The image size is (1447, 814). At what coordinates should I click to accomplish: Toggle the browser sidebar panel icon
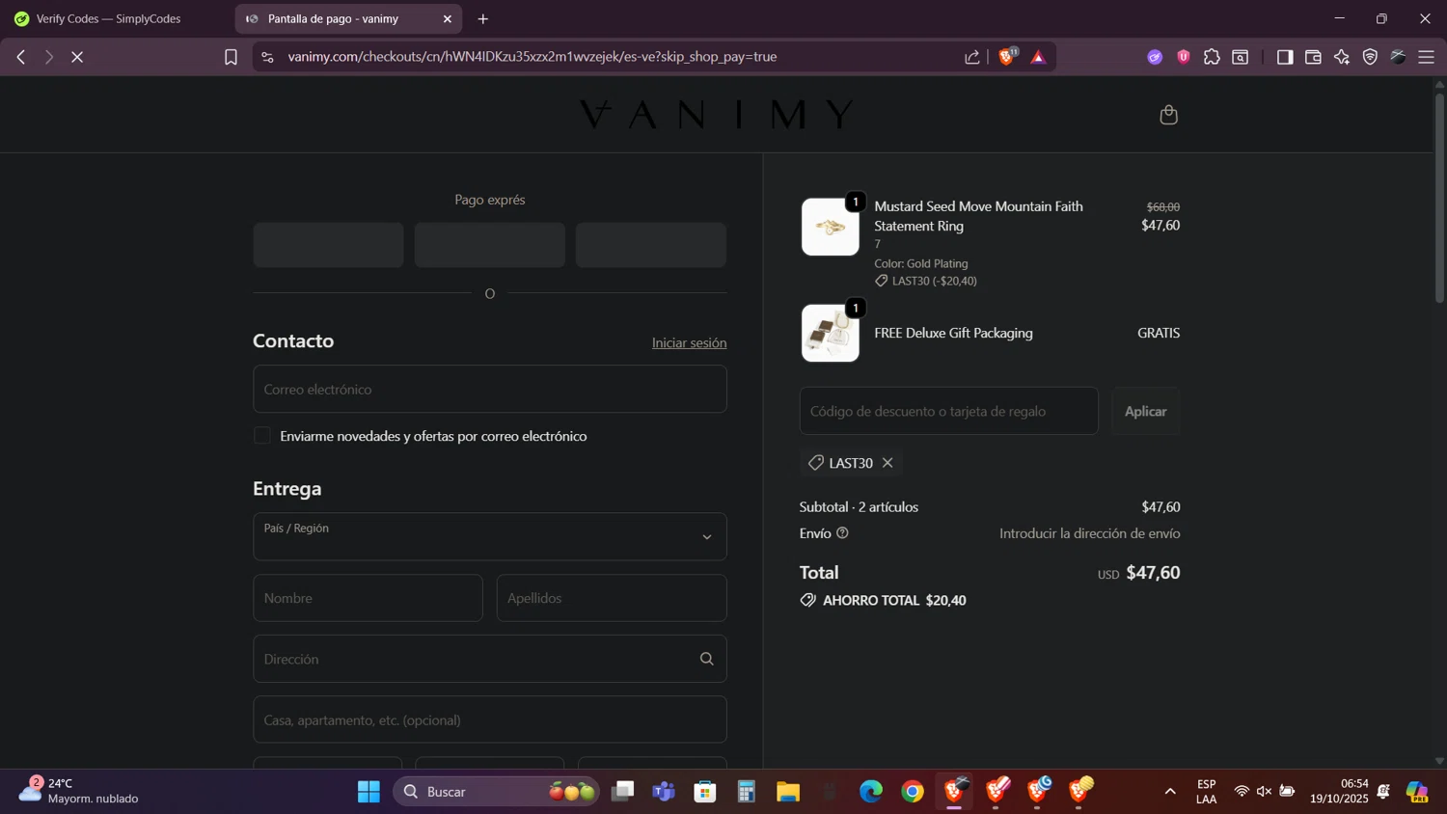(x=1284, y=57)
